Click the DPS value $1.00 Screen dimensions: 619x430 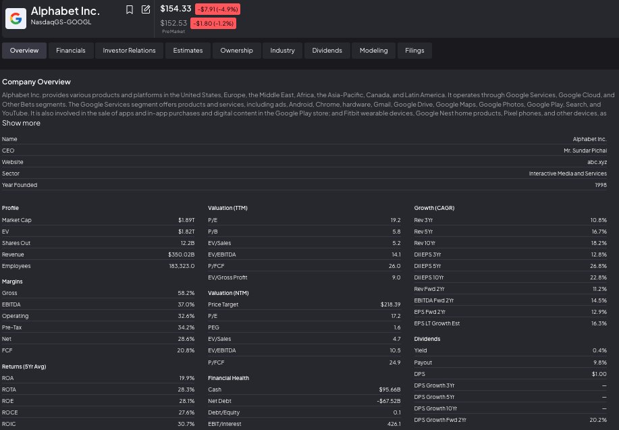pos(599,374)
